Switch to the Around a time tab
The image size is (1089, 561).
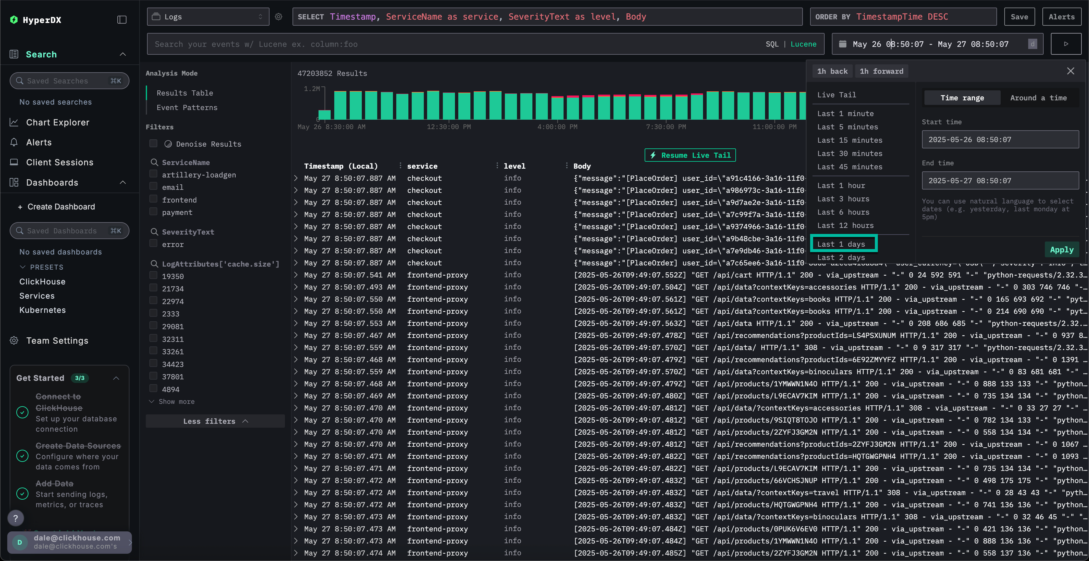click(1038, 98)
